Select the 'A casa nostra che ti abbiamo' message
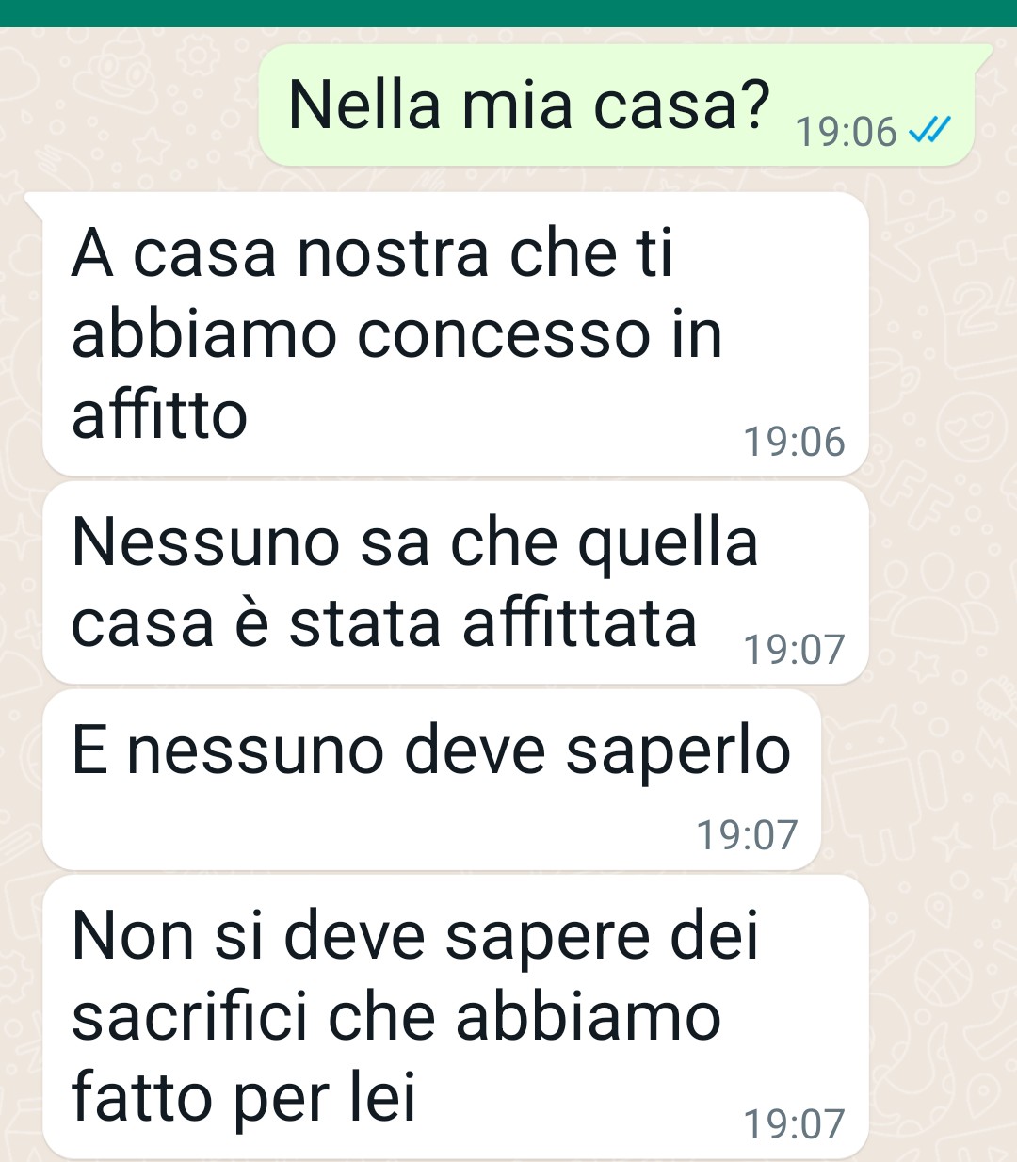1017x1162 pixels. (456, 333)
